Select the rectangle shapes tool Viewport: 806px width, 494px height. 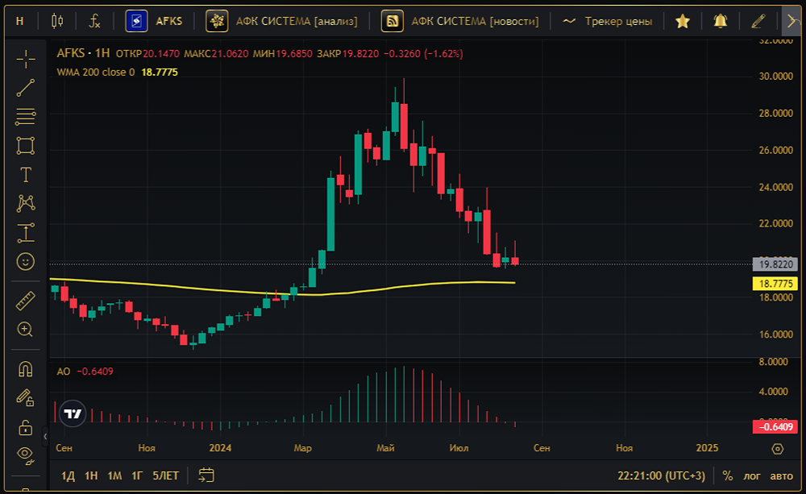click(25, 146)
